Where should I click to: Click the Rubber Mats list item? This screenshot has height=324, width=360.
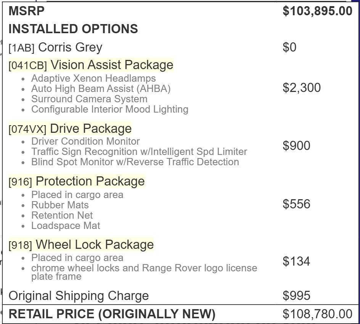click(60, 205)
